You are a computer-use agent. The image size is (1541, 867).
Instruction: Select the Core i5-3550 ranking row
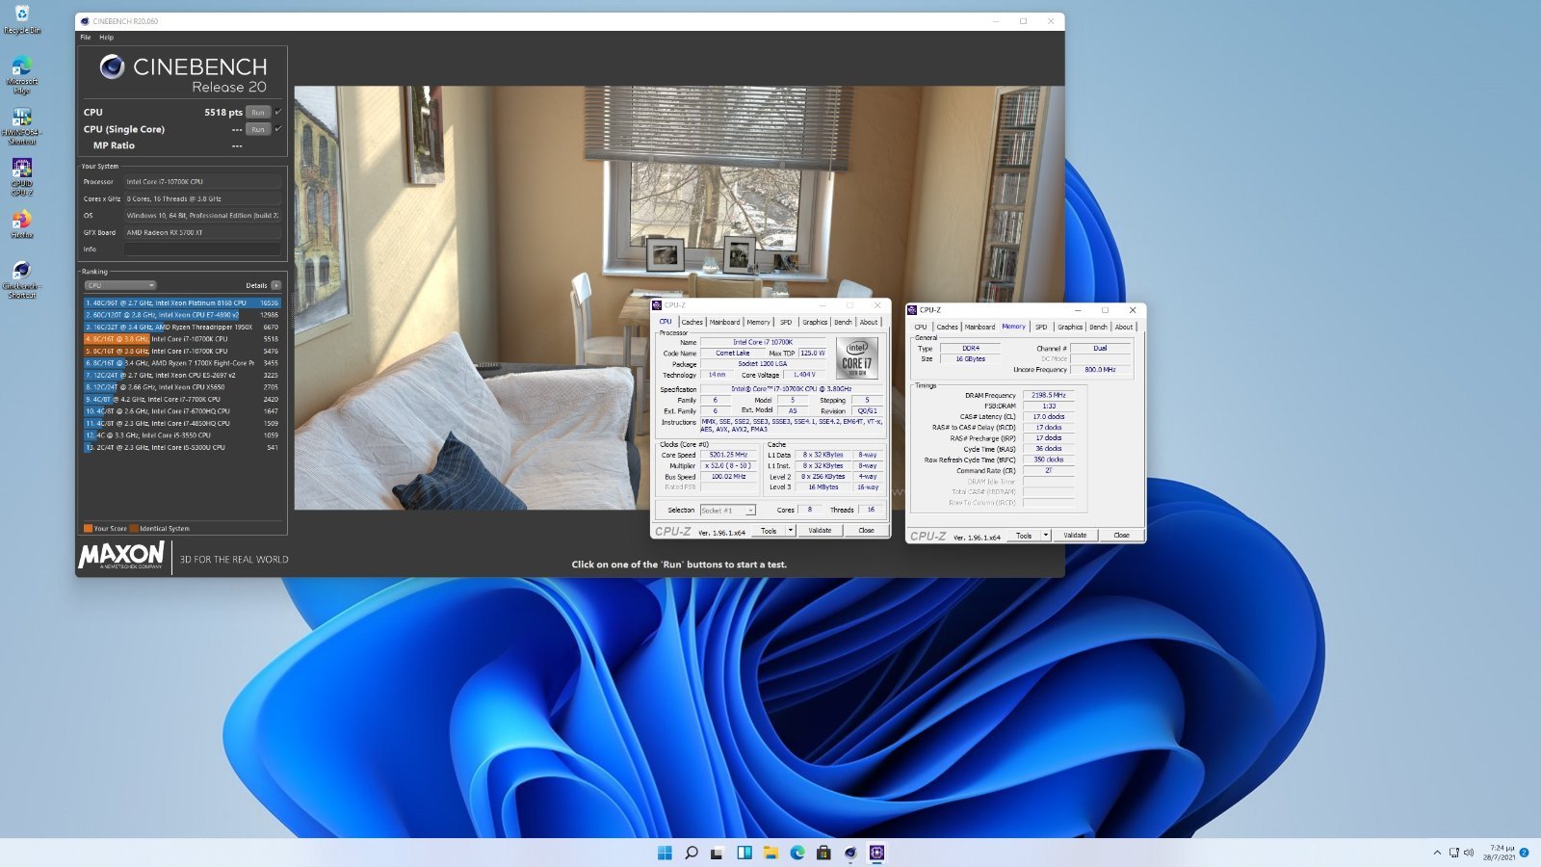[182, 435]
